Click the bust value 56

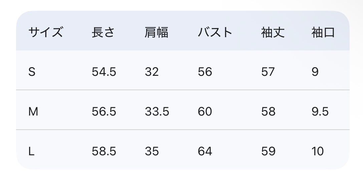[205, 72]
